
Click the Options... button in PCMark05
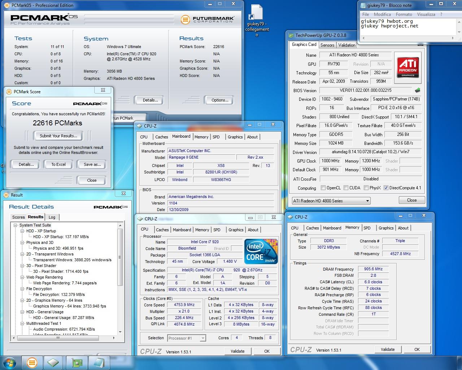point(220,100)
